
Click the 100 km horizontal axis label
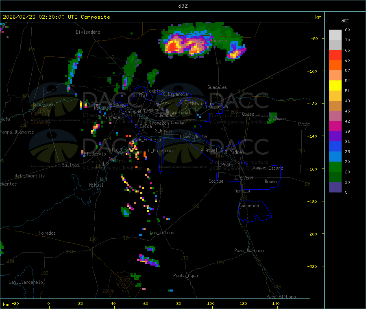(x=211, y=303)
